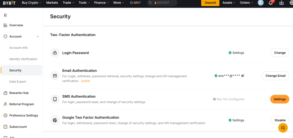Open the language globe icon
293x138 pixels.
pyautogui.click(x=291, y=3)
